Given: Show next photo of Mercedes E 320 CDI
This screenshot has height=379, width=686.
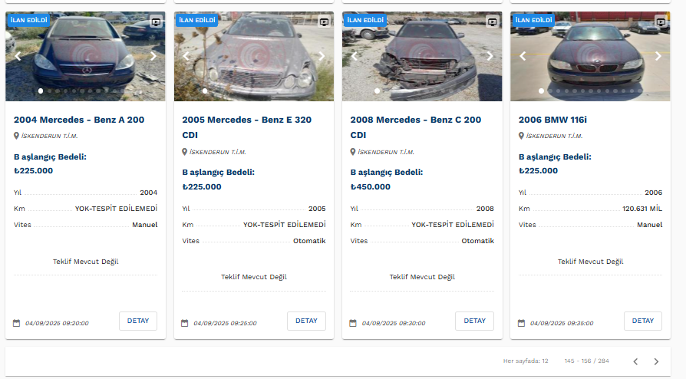Looking at the screenshot, I should [x=322, y=55].
